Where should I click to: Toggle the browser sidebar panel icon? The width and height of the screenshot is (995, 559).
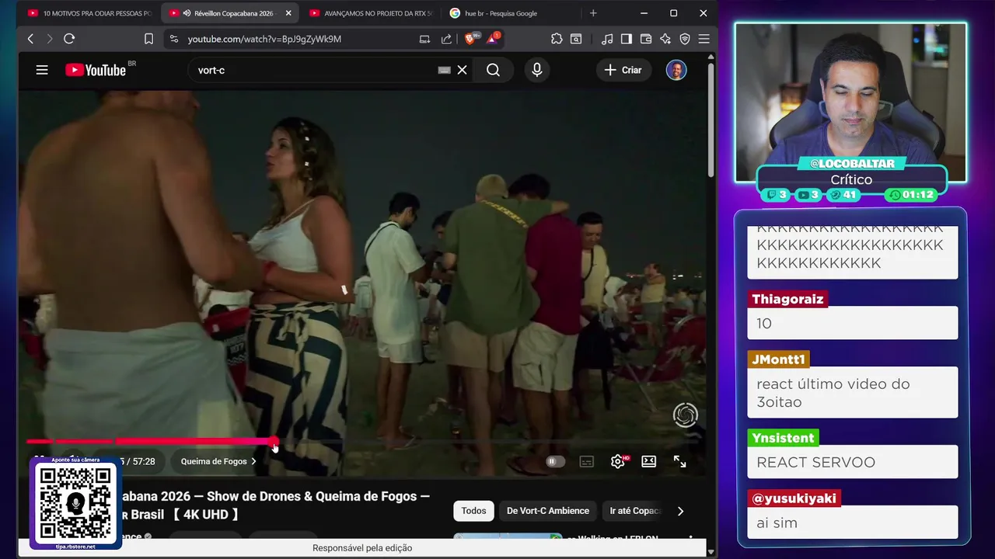626,39
